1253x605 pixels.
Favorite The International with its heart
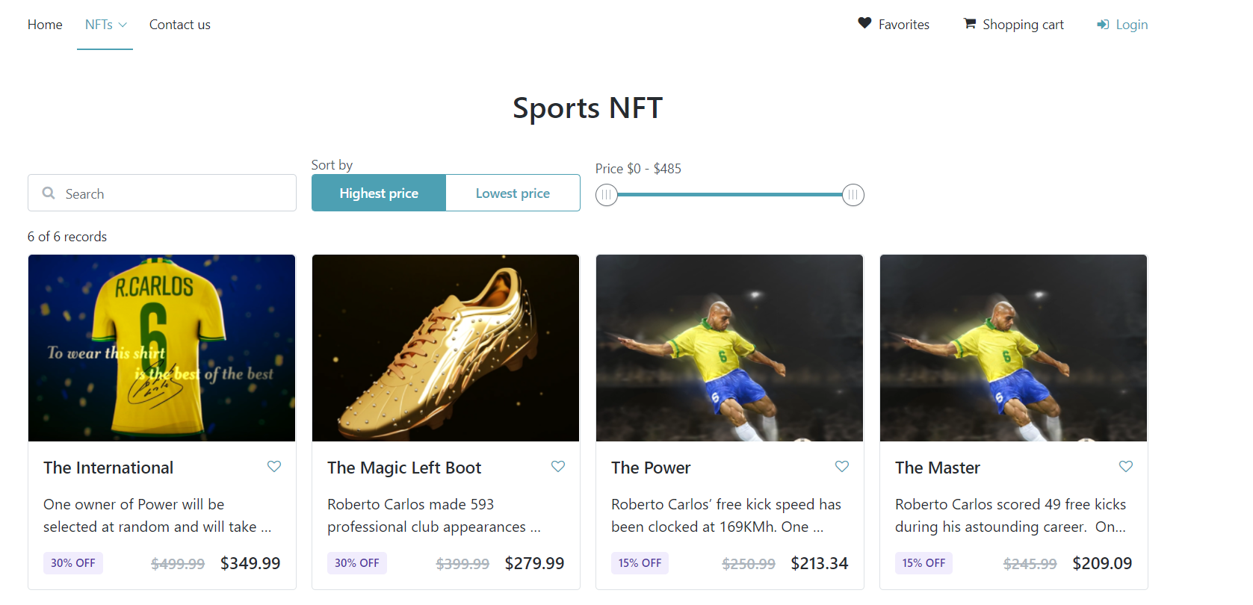point(274,467)
